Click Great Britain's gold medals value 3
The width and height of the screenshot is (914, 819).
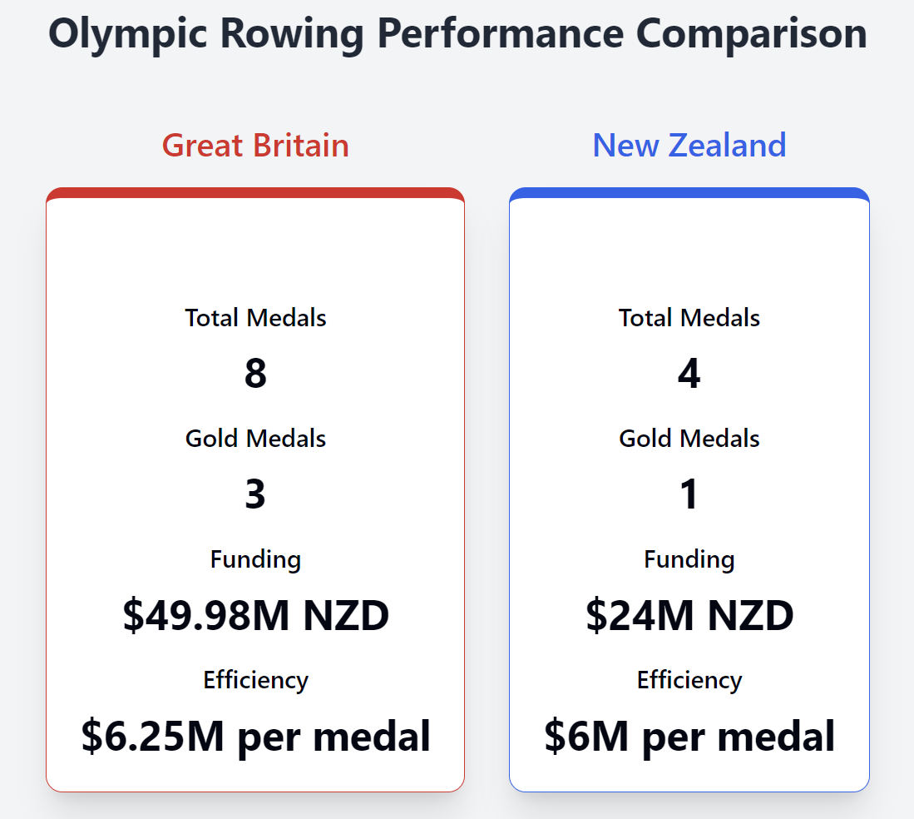[x=255, y=495]
